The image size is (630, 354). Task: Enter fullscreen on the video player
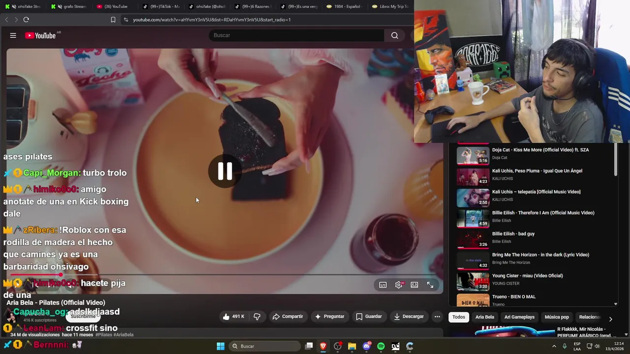(x=430, y=285)
